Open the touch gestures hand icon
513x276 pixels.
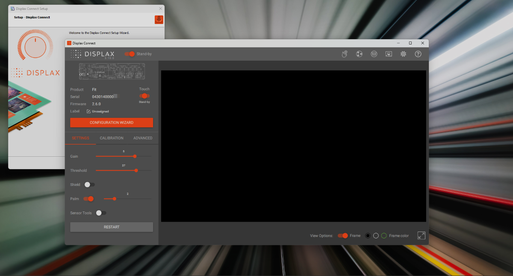[345, 54]
